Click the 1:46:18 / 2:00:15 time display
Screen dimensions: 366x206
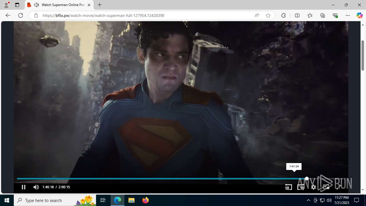pyautogui.click(x=56, y=187)
